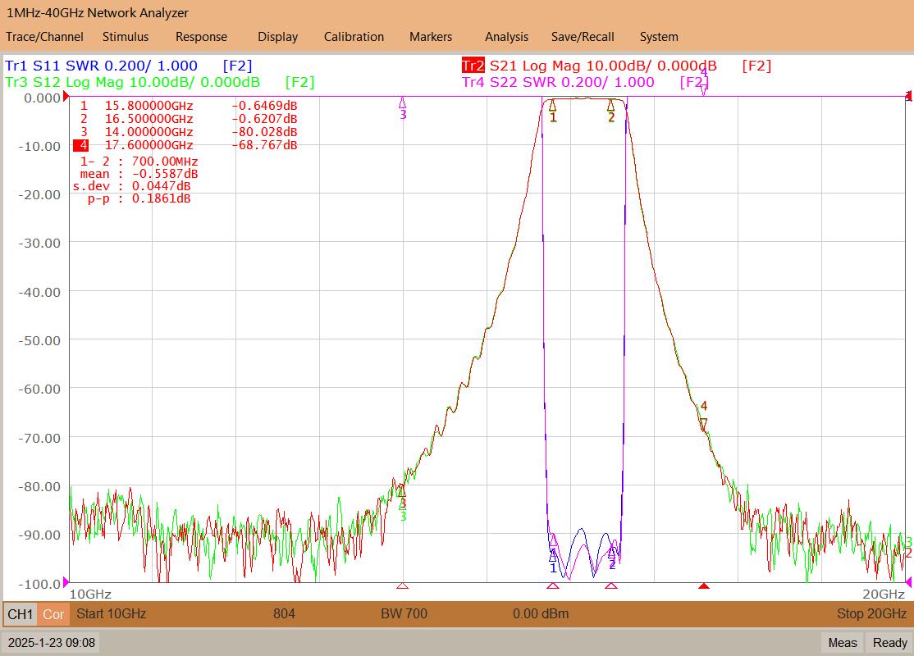Click the S21 Log Mag 10.00dB/ 0.000dB label
The image size is (914, 656).
coord(603,66)
